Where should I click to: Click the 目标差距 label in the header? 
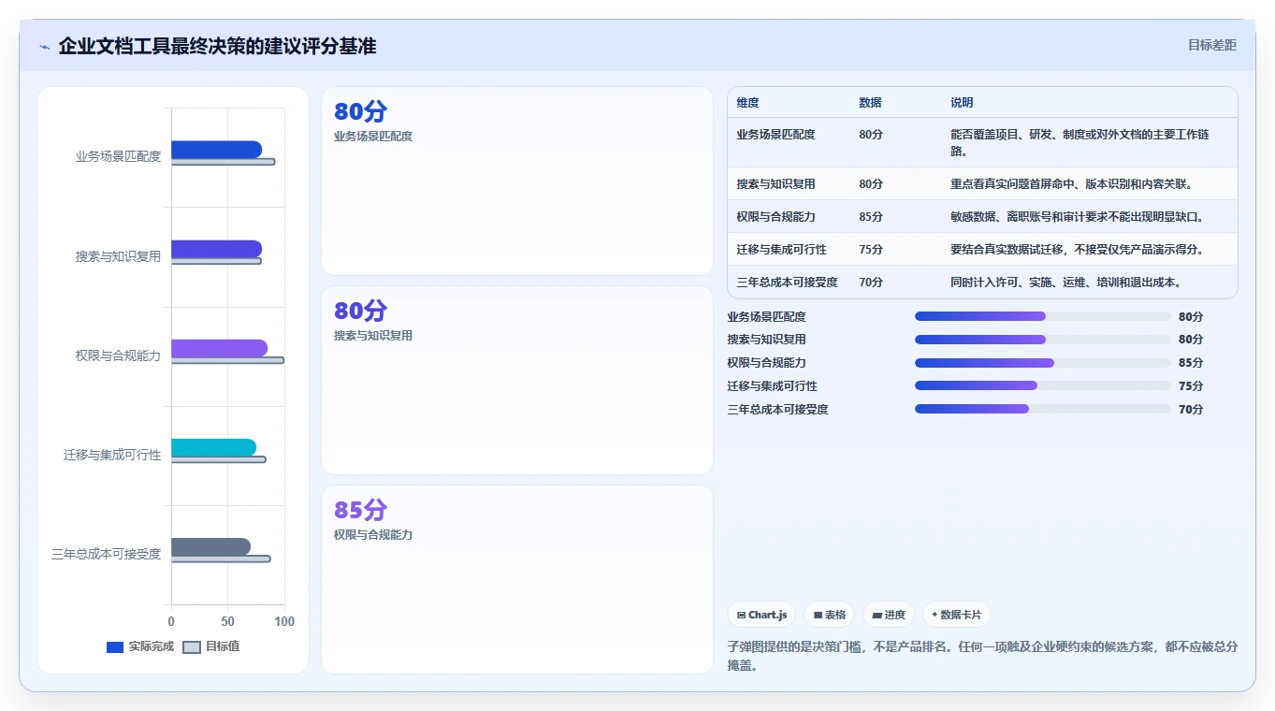1212,45
